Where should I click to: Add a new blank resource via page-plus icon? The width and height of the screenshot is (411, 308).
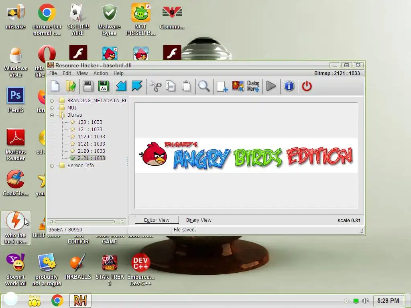pyautogui.click(x=222, y=86)
